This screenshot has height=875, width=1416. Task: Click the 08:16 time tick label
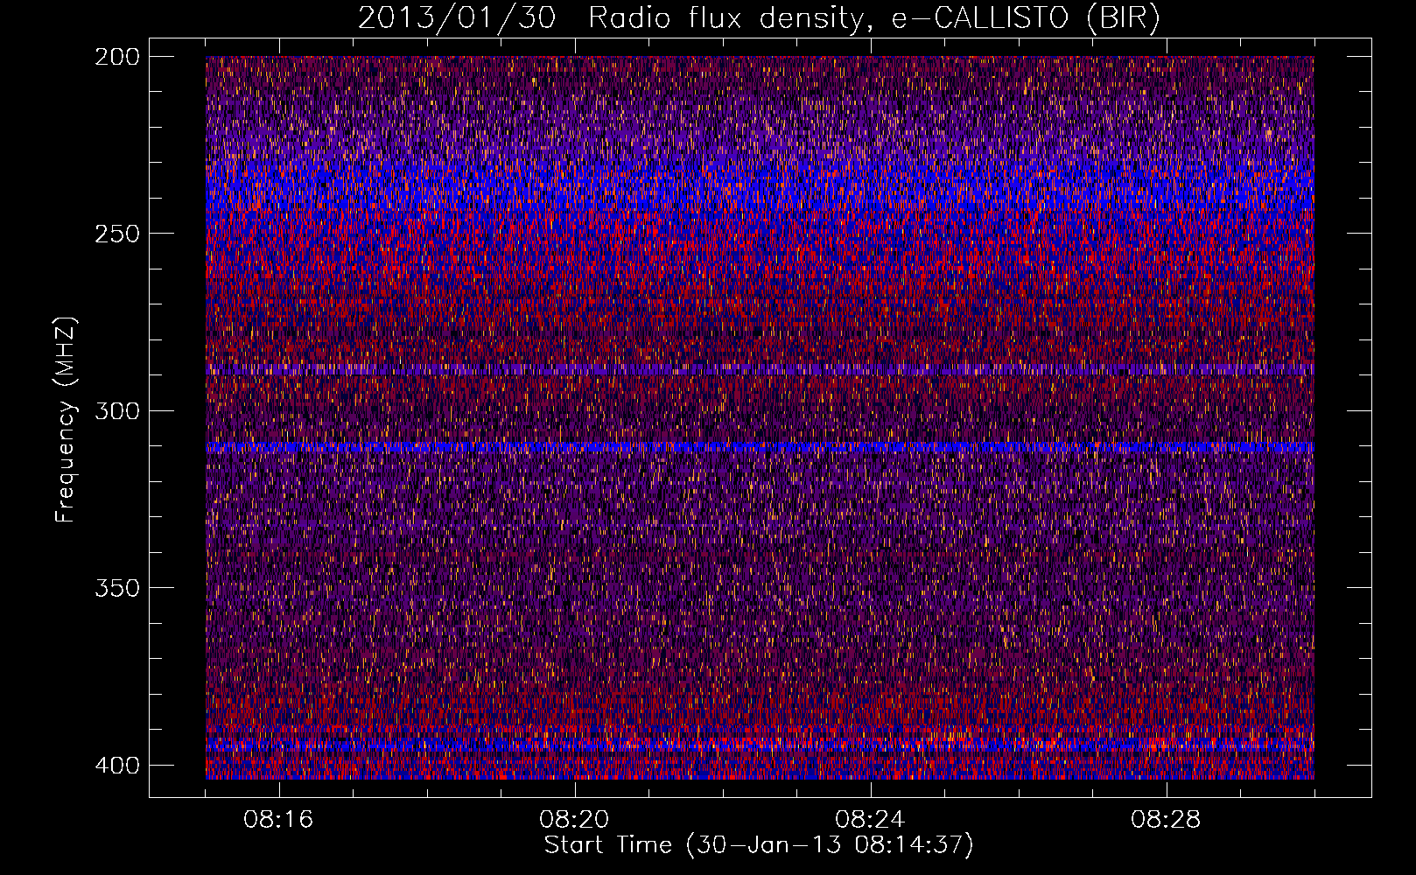pos(279,820)
